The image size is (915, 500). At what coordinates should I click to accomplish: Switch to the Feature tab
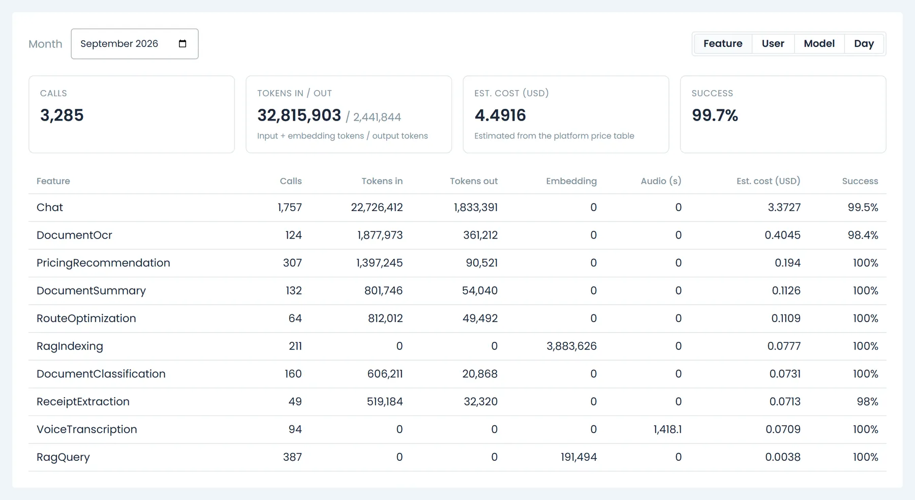click(723, 44)
